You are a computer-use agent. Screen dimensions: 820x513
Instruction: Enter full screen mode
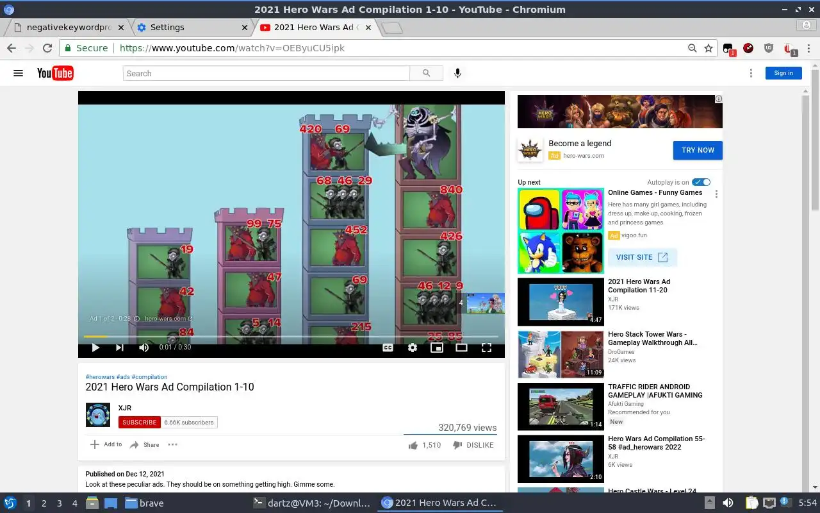coord(486,348)
